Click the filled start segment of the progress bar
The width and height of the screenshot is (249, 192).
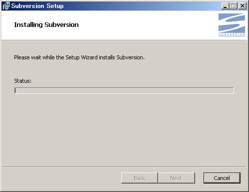[15, 90]
